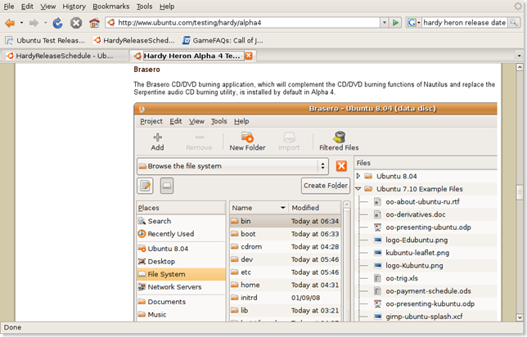Click the drive icon button beside pencil

[167, 186]
